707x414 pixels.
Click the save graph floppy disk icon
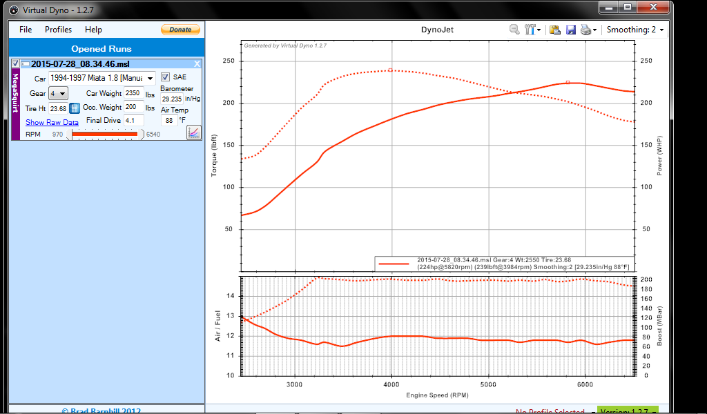(571, 30)
